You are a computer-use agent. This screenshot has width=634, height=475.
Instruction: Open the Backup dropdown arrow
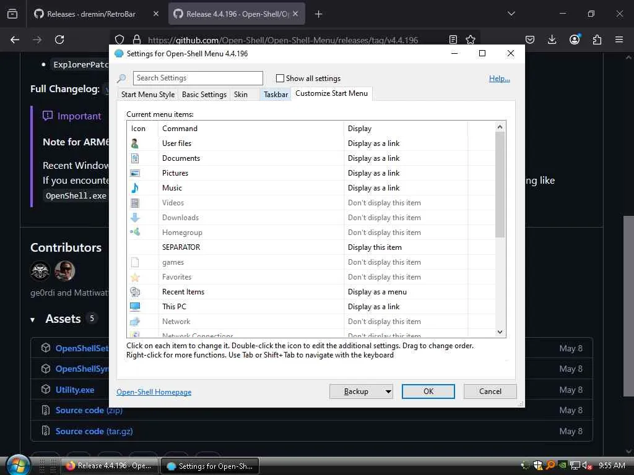pos(388,392)
